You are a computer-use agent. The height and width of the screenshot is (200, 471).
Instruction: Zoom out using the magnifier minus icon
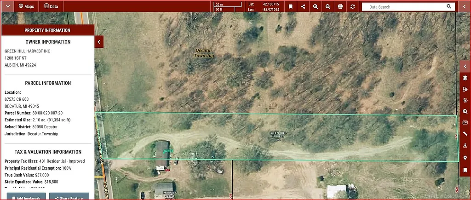pos(328,6)
